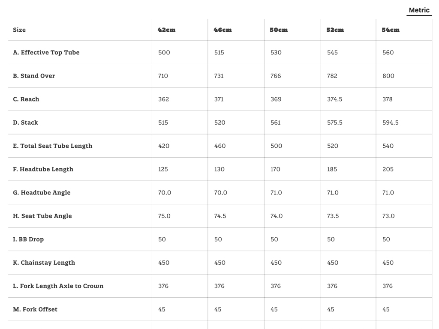Click the Size header label
Screen dimensions: 439x329
[19, 30]
